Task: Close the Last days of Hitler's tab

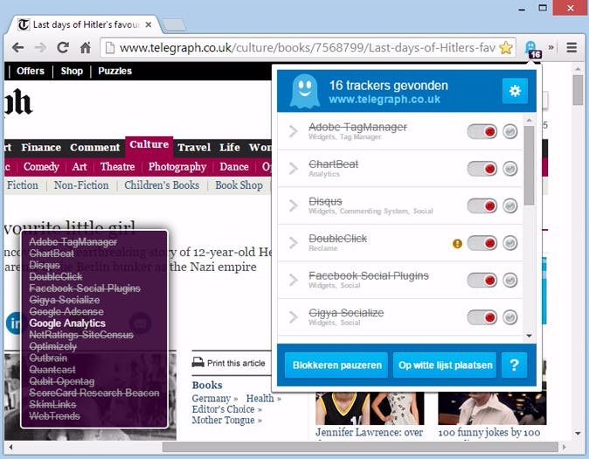Action: [x=149, y=24]
